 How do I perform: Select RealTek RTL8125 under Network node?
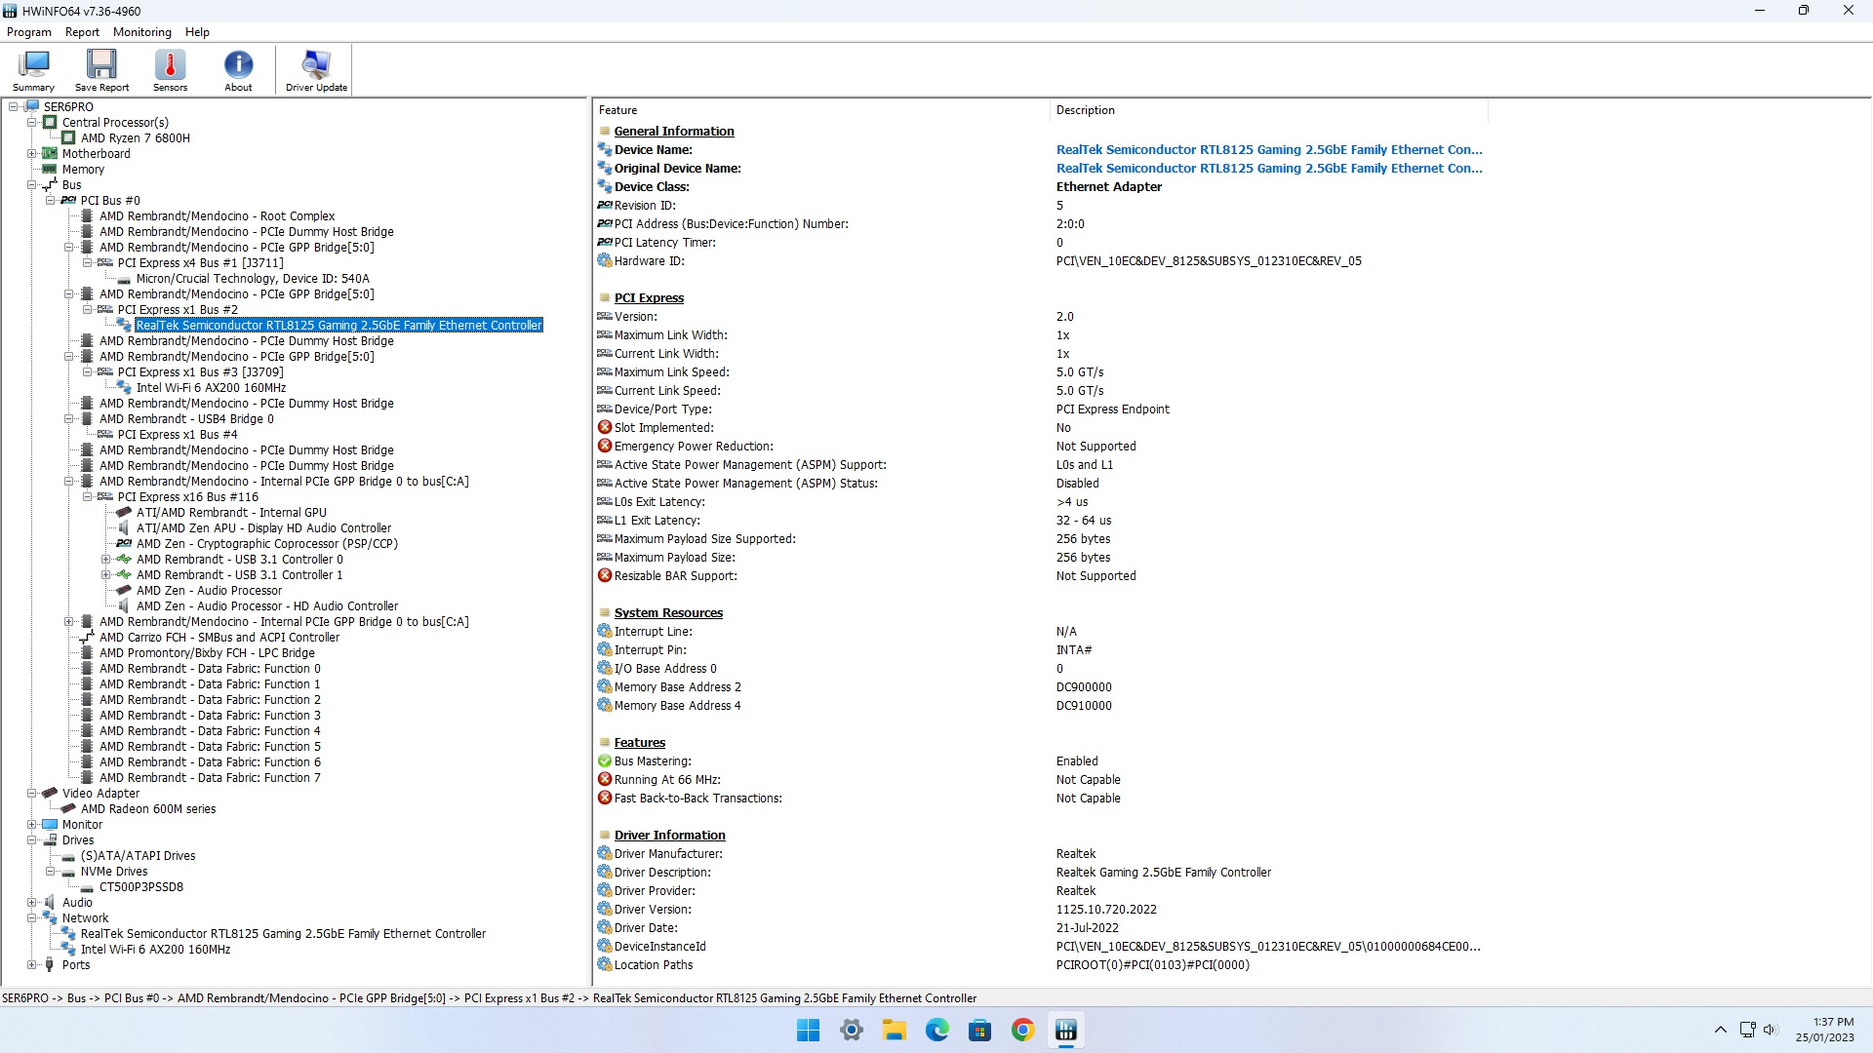283,934
